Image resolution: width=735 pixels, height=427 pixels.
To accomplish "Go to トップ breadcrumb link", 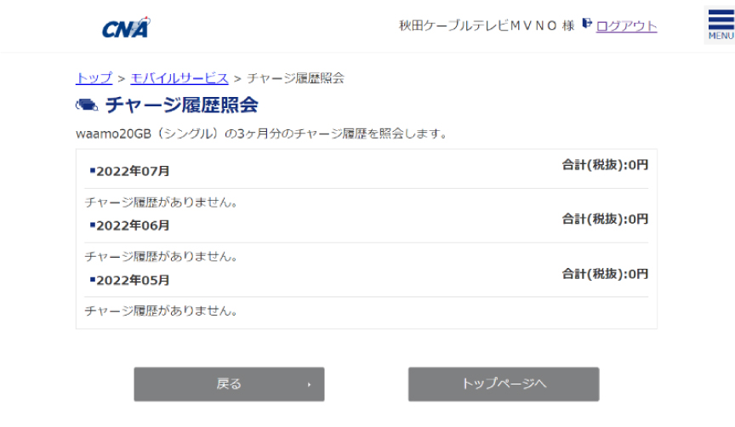I will (94, 77).
